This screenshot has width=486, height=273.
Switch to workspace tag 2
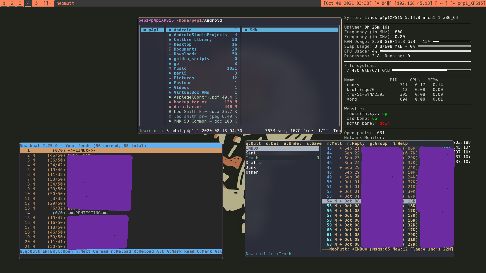tap(12, 3)
